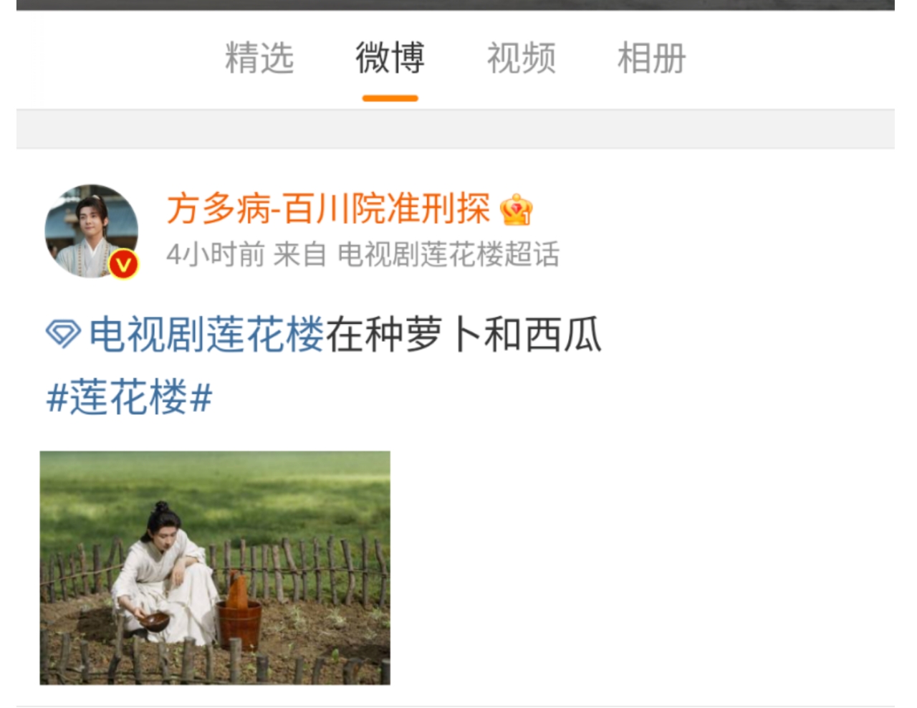Switch to the 视频 tab
The image size is (917, 708).
point(522,58)
